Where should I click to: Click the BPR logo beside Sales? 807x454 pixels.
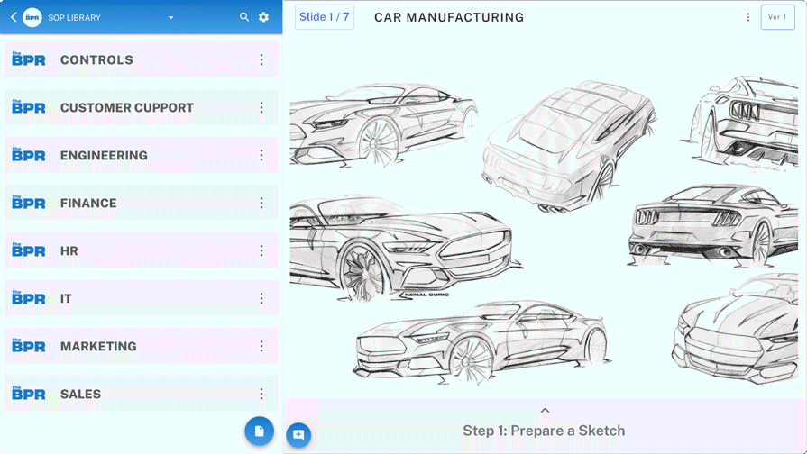(29, 394)
